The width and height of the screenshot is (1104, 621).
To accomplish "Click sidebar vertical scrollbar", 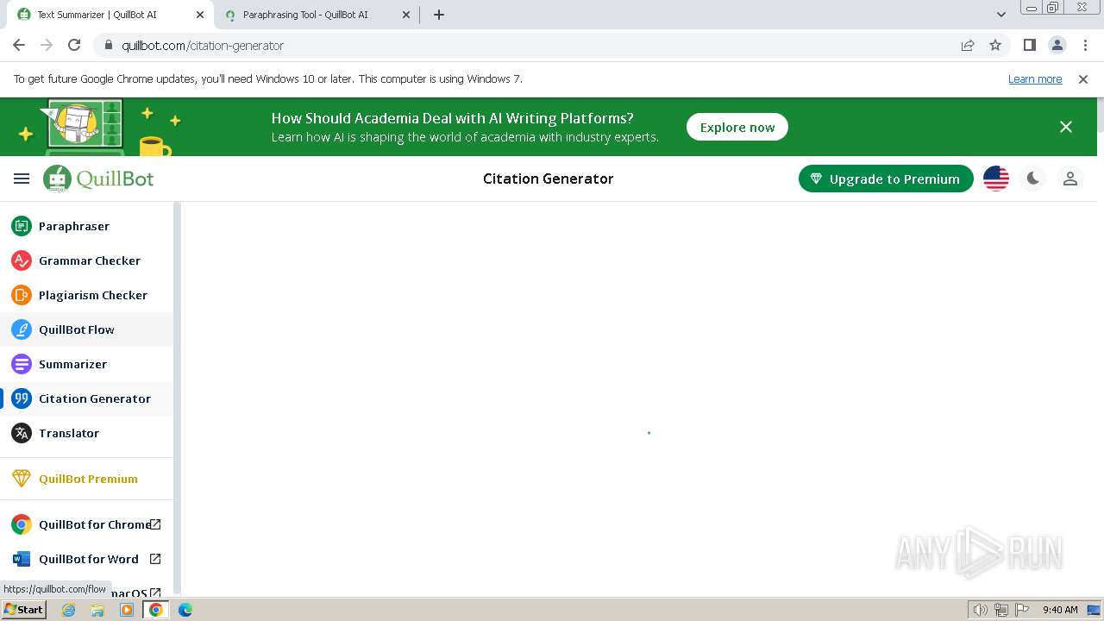I will (177, 397).
